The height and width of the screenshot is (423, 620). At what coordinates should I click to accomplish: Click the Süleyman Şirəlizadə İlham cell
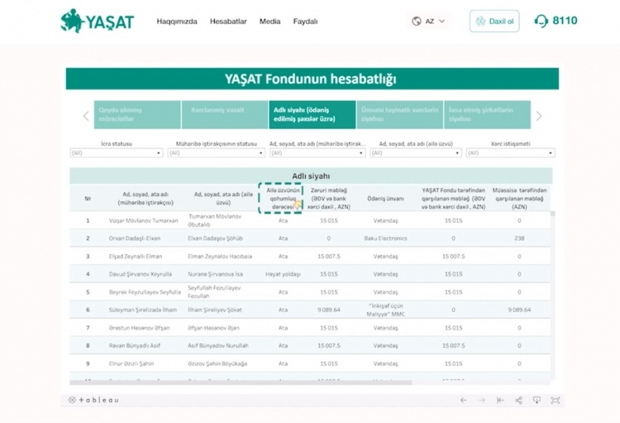point(143,310)
